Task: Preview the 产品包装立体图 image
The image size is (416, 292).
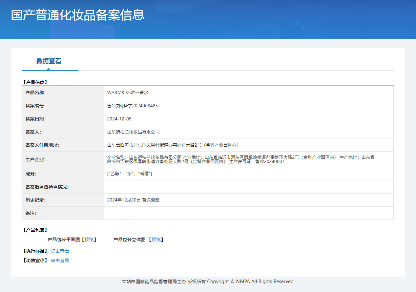Action: [156, 240]
